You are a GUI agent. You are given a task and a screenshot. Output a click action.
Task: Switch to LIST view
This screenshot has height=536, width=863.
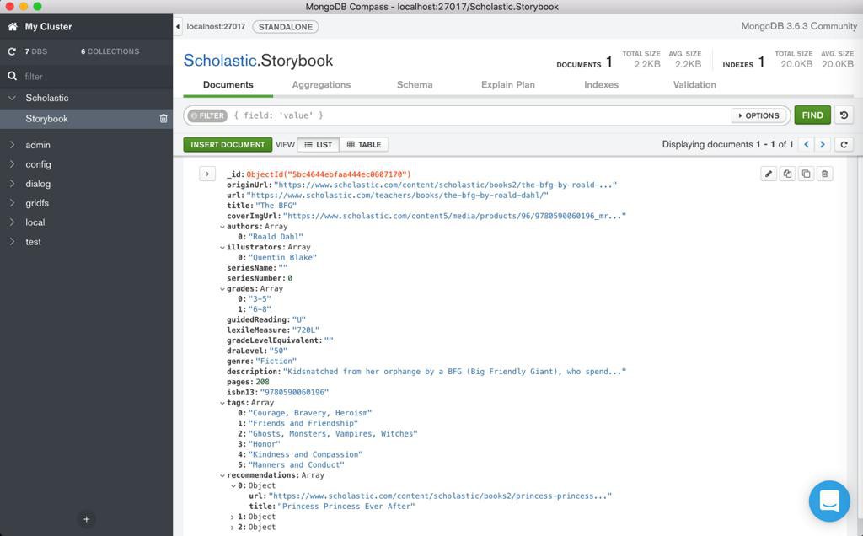click(318, 145)
